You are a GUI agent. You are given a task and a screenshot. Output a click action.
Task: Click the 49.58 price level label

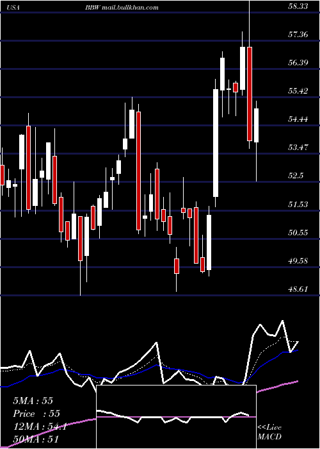pyautogui.click(x=298, y=261)
